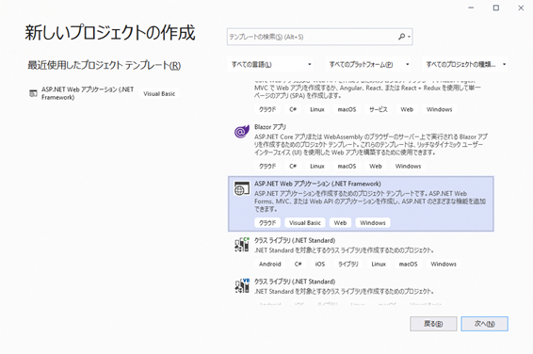Select the Blazor アプリ template title
533x354 pixels.
click(270, 127)
